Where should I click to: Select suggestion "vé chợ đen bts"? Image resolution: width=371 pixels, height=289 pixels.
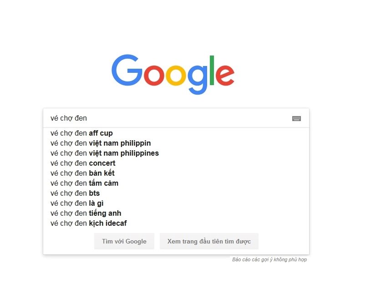click(x=75, y=193)
